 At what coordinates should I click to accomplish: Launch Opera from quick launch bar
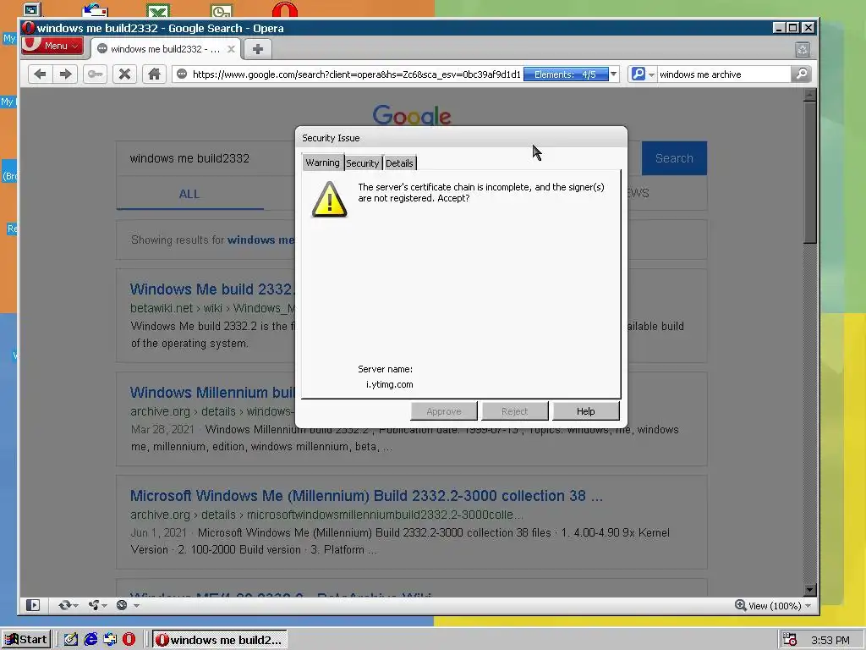(129, 640)
